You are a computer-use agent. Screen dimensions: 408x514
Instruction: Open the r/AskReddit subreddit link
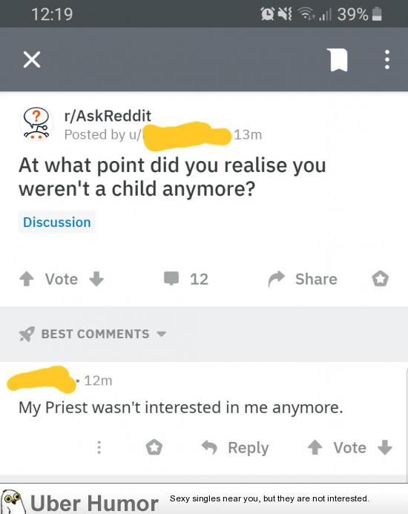[x=108, y=116]
